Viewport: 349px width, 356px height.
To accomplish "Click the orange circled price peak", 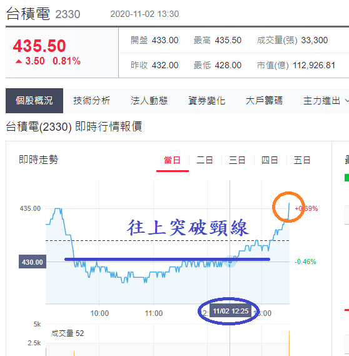I will [288, 207].
